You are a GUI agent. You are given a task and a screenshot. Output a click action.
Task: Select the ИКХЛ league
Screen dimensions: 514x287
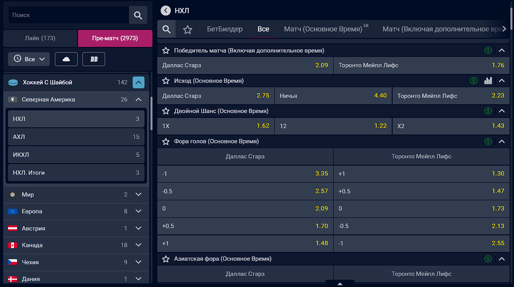(76, 155)
